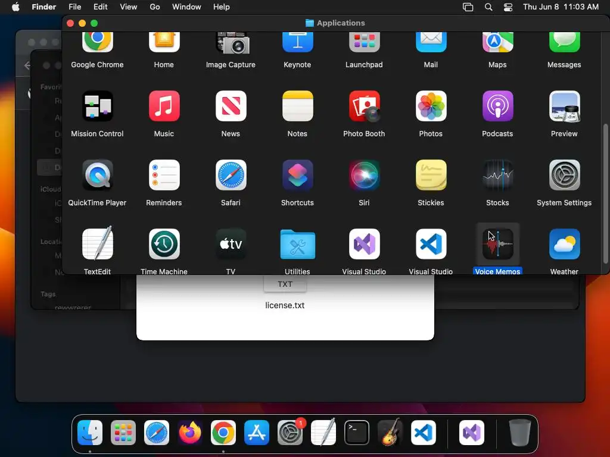Select purple Visual Studio app in Applications

pyautogui.click(x=364, y=243)
